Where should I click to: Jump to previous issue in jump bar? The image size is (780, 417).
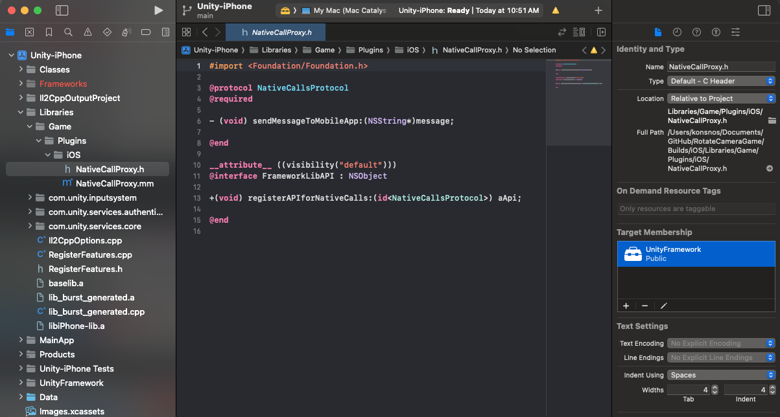pos(584,50)
